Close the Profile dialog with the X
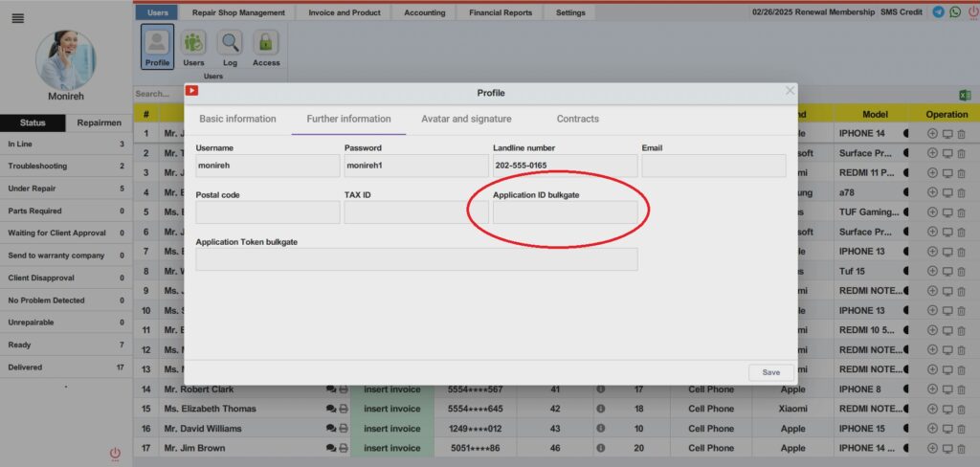 coord(790,91)
